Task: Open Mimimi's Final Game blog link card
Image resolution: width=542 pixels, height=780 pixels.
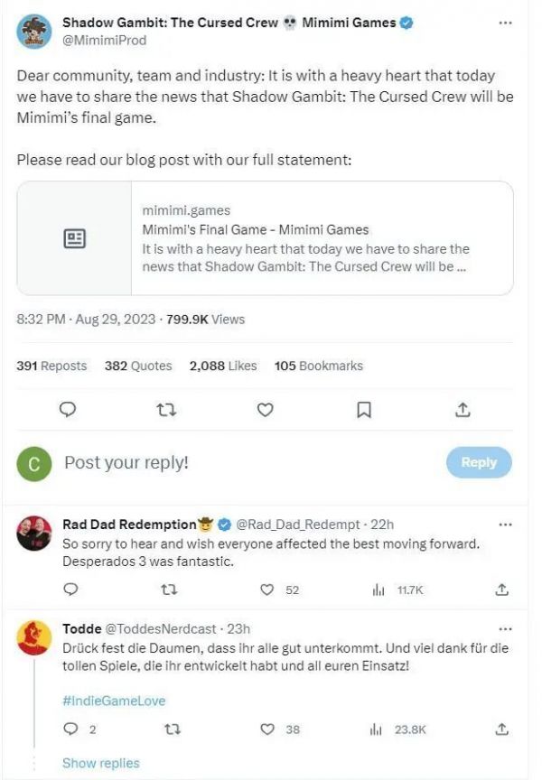Action: pos(265,238)
